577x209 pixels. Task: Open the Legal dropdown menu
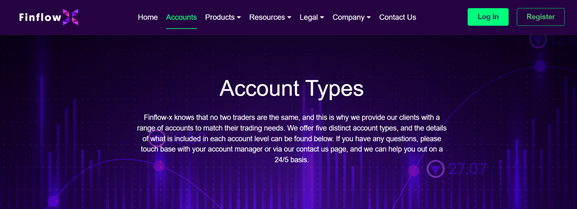tap(309, 17)
